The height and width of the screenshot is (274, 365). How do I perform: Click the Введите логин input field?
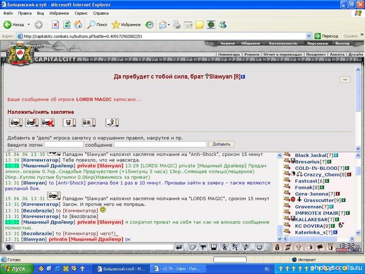tap(63, 145)
